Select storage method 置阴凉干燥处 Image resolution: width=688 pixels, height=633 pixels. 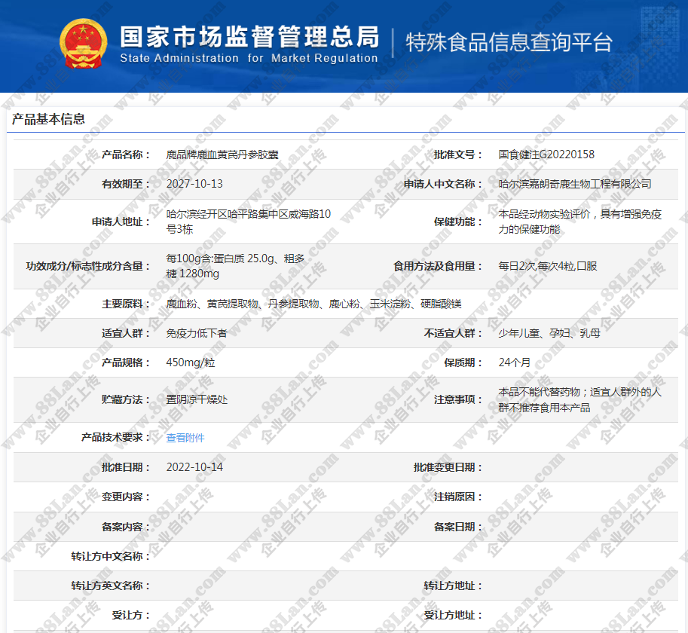coord(197,399)
